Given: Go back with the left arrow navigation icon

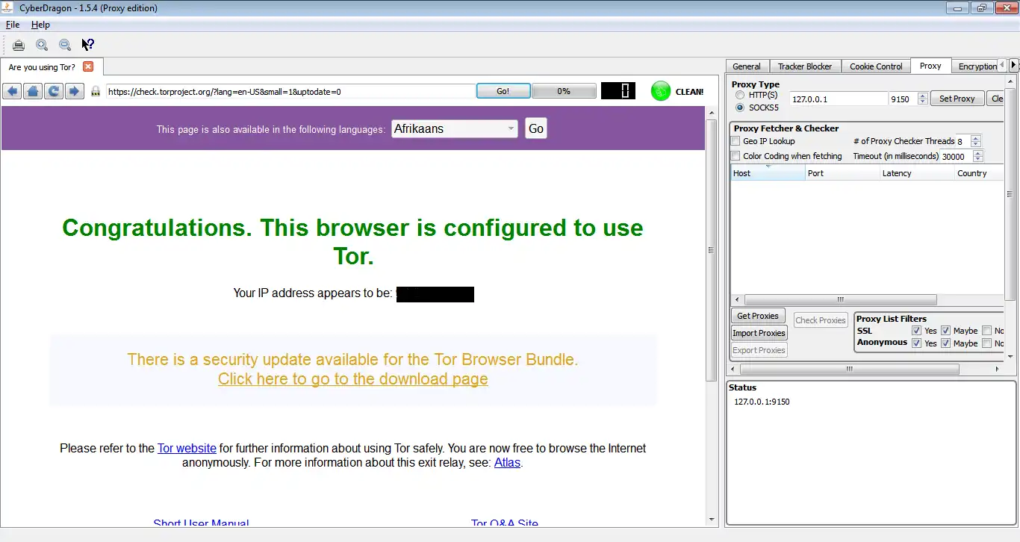Looking at the screenshot, I should [12, 91].
